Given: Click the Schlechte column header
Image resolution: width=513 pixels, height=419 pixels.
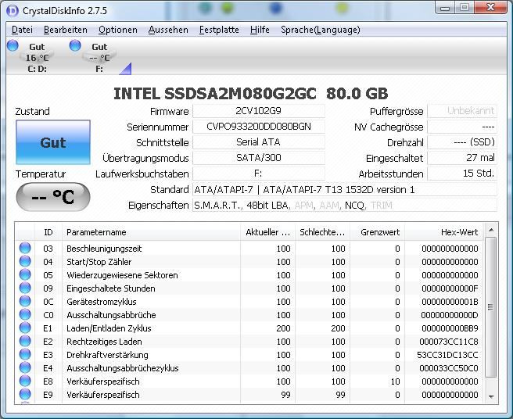Looking at the screenshot, I should click(323, 232).
